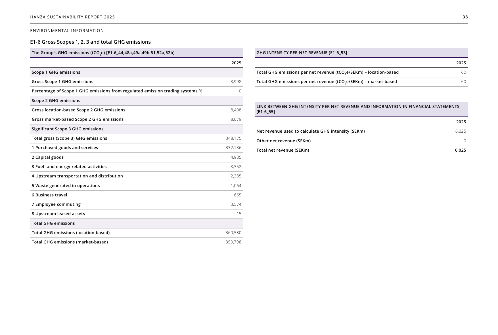
Task: Click Gross market-based Scope 2 GHG emissions
Action: point(78,119)
